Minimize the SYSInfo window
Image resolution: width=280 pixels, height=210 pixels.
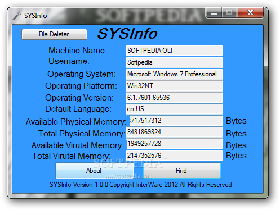(x=214, y=13)
